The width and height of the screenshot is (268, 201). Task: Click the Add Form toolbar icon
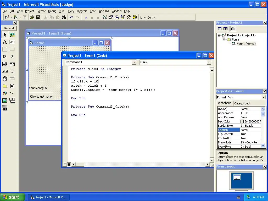coord(15,17)
